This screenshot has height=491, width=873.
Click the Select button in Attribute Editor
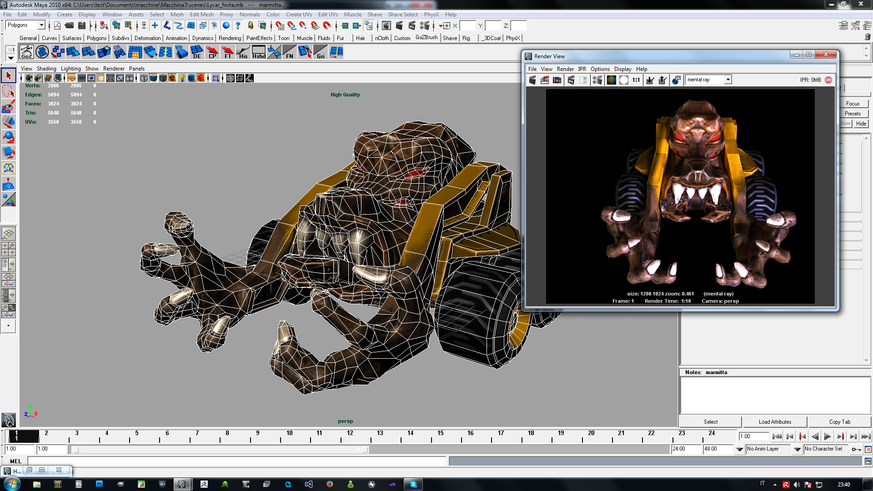pos(711,422)
